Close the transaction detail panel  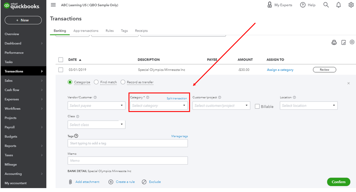[349, 83]
